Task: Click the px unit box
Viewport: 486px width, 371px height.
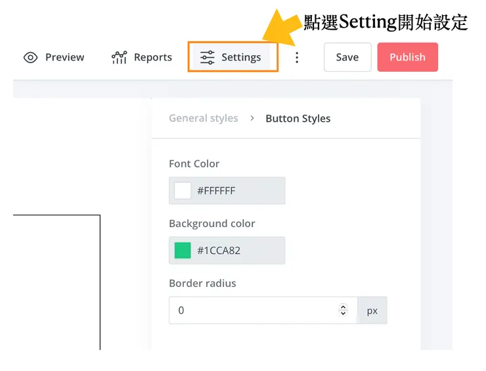Action: pyautogui.click(x=372, y=310)
